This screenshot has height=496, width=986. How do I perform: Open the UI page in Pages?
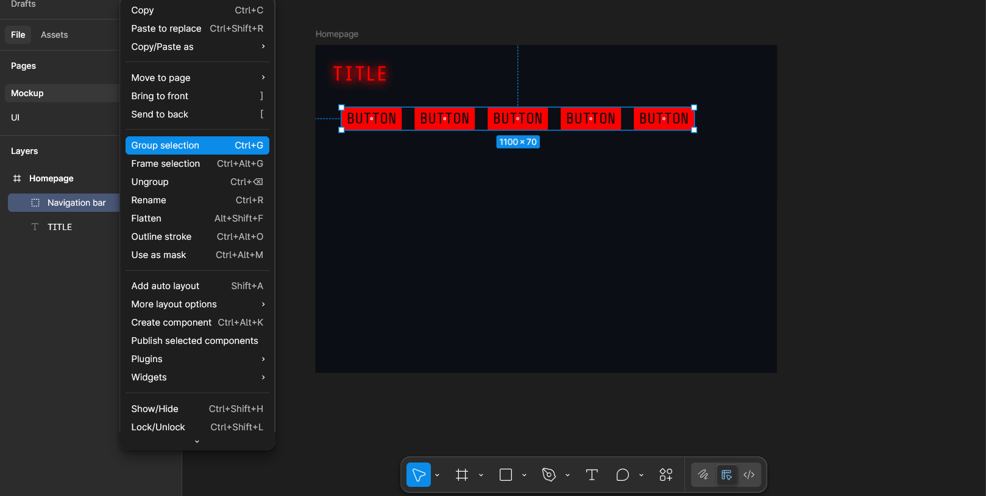pyautogui.click(x=15, y=117)
